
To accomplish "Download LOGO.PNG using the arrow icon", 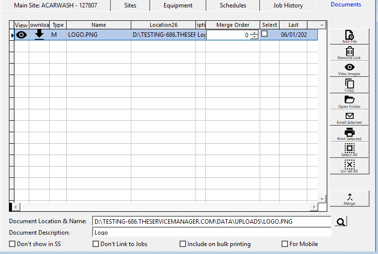I will [x=39, y=35].
